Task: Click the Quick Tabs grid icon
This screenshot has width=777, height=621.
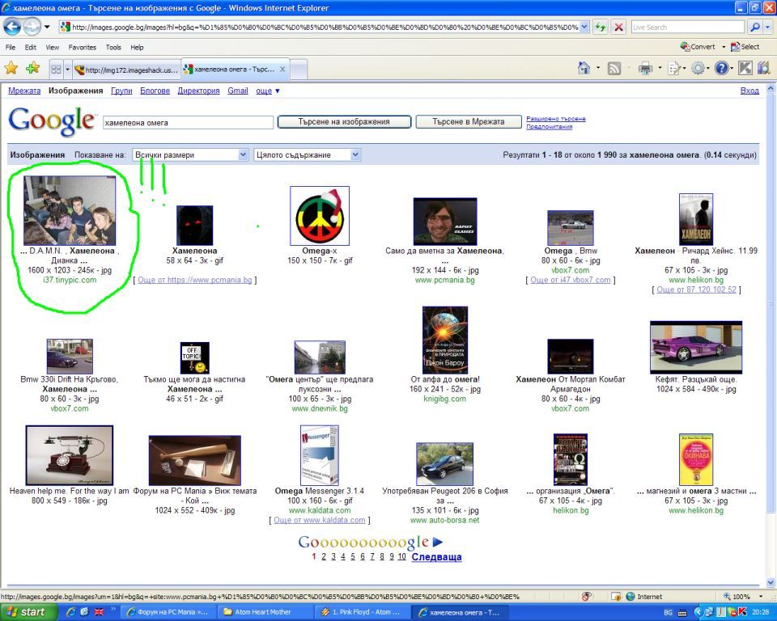Action: [56, 70]
